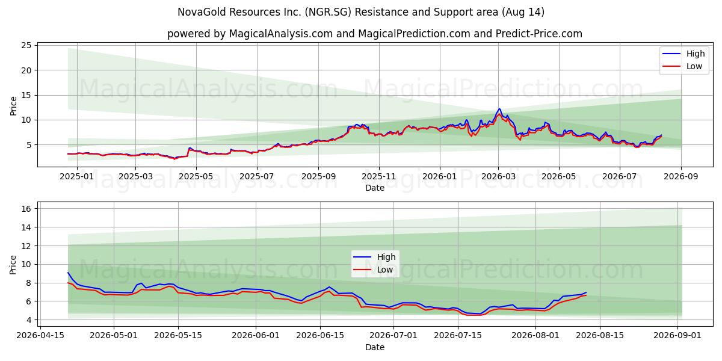
Task: Click the '2026-05-15' tick label on bottom chart
Action: (x=178, y=336)
